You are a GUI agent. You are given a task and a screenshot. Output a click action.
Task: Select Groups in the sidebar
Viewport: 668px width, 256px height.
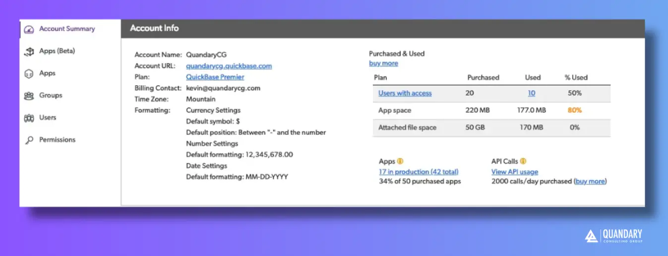(51, 95)
